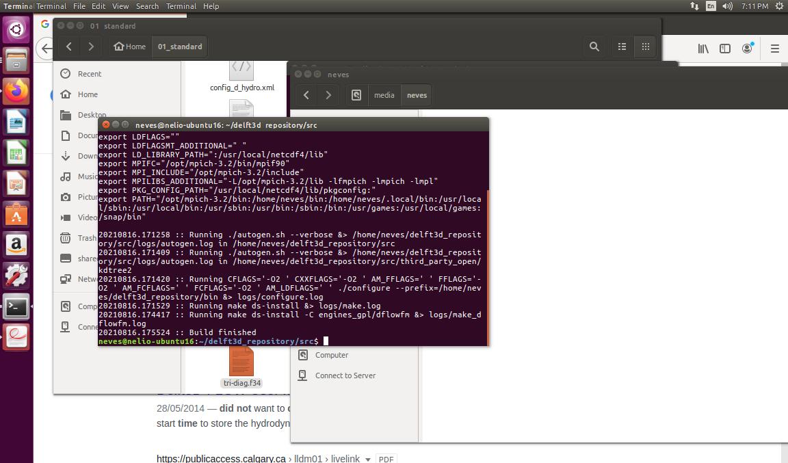Launch LibreOffice Calc from the dock
788x463 pixels.
pos(16,153)
